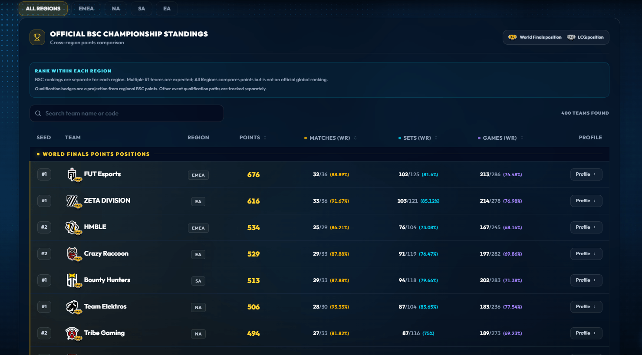The height and width of the screenshot is (355, 642).
Task: Sort by SETS (WR) column header
Action: tap(418, 138)
